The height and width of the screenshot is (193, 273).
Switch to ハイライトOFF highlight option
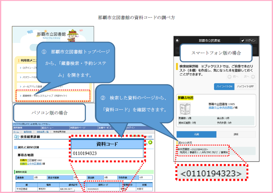(245, 87)
